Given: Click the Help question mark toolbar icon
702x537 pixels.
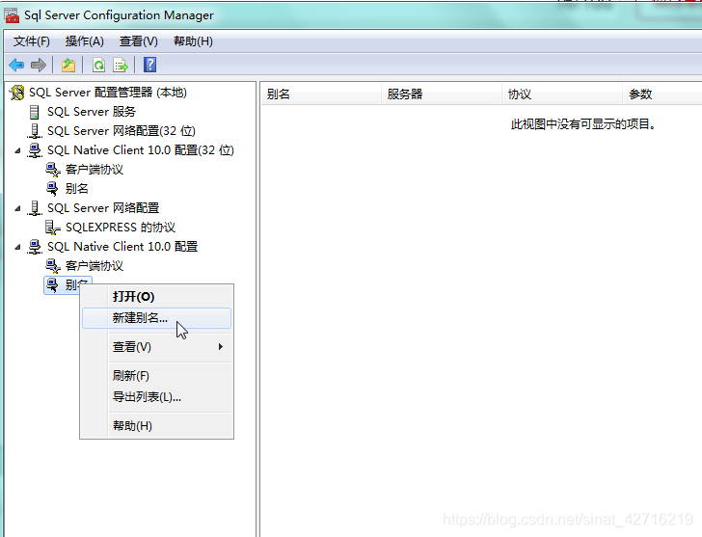Looking at the screenshot, I should pos(150,65).
